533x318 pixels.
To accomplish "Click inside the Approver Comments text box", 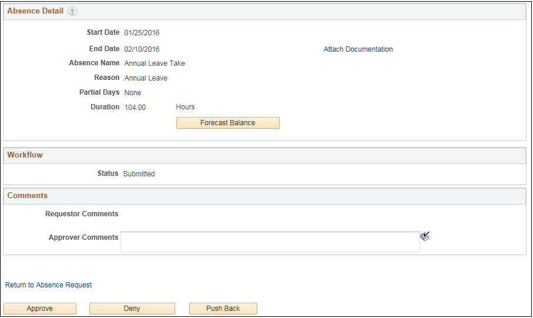I will pos(270,242).
